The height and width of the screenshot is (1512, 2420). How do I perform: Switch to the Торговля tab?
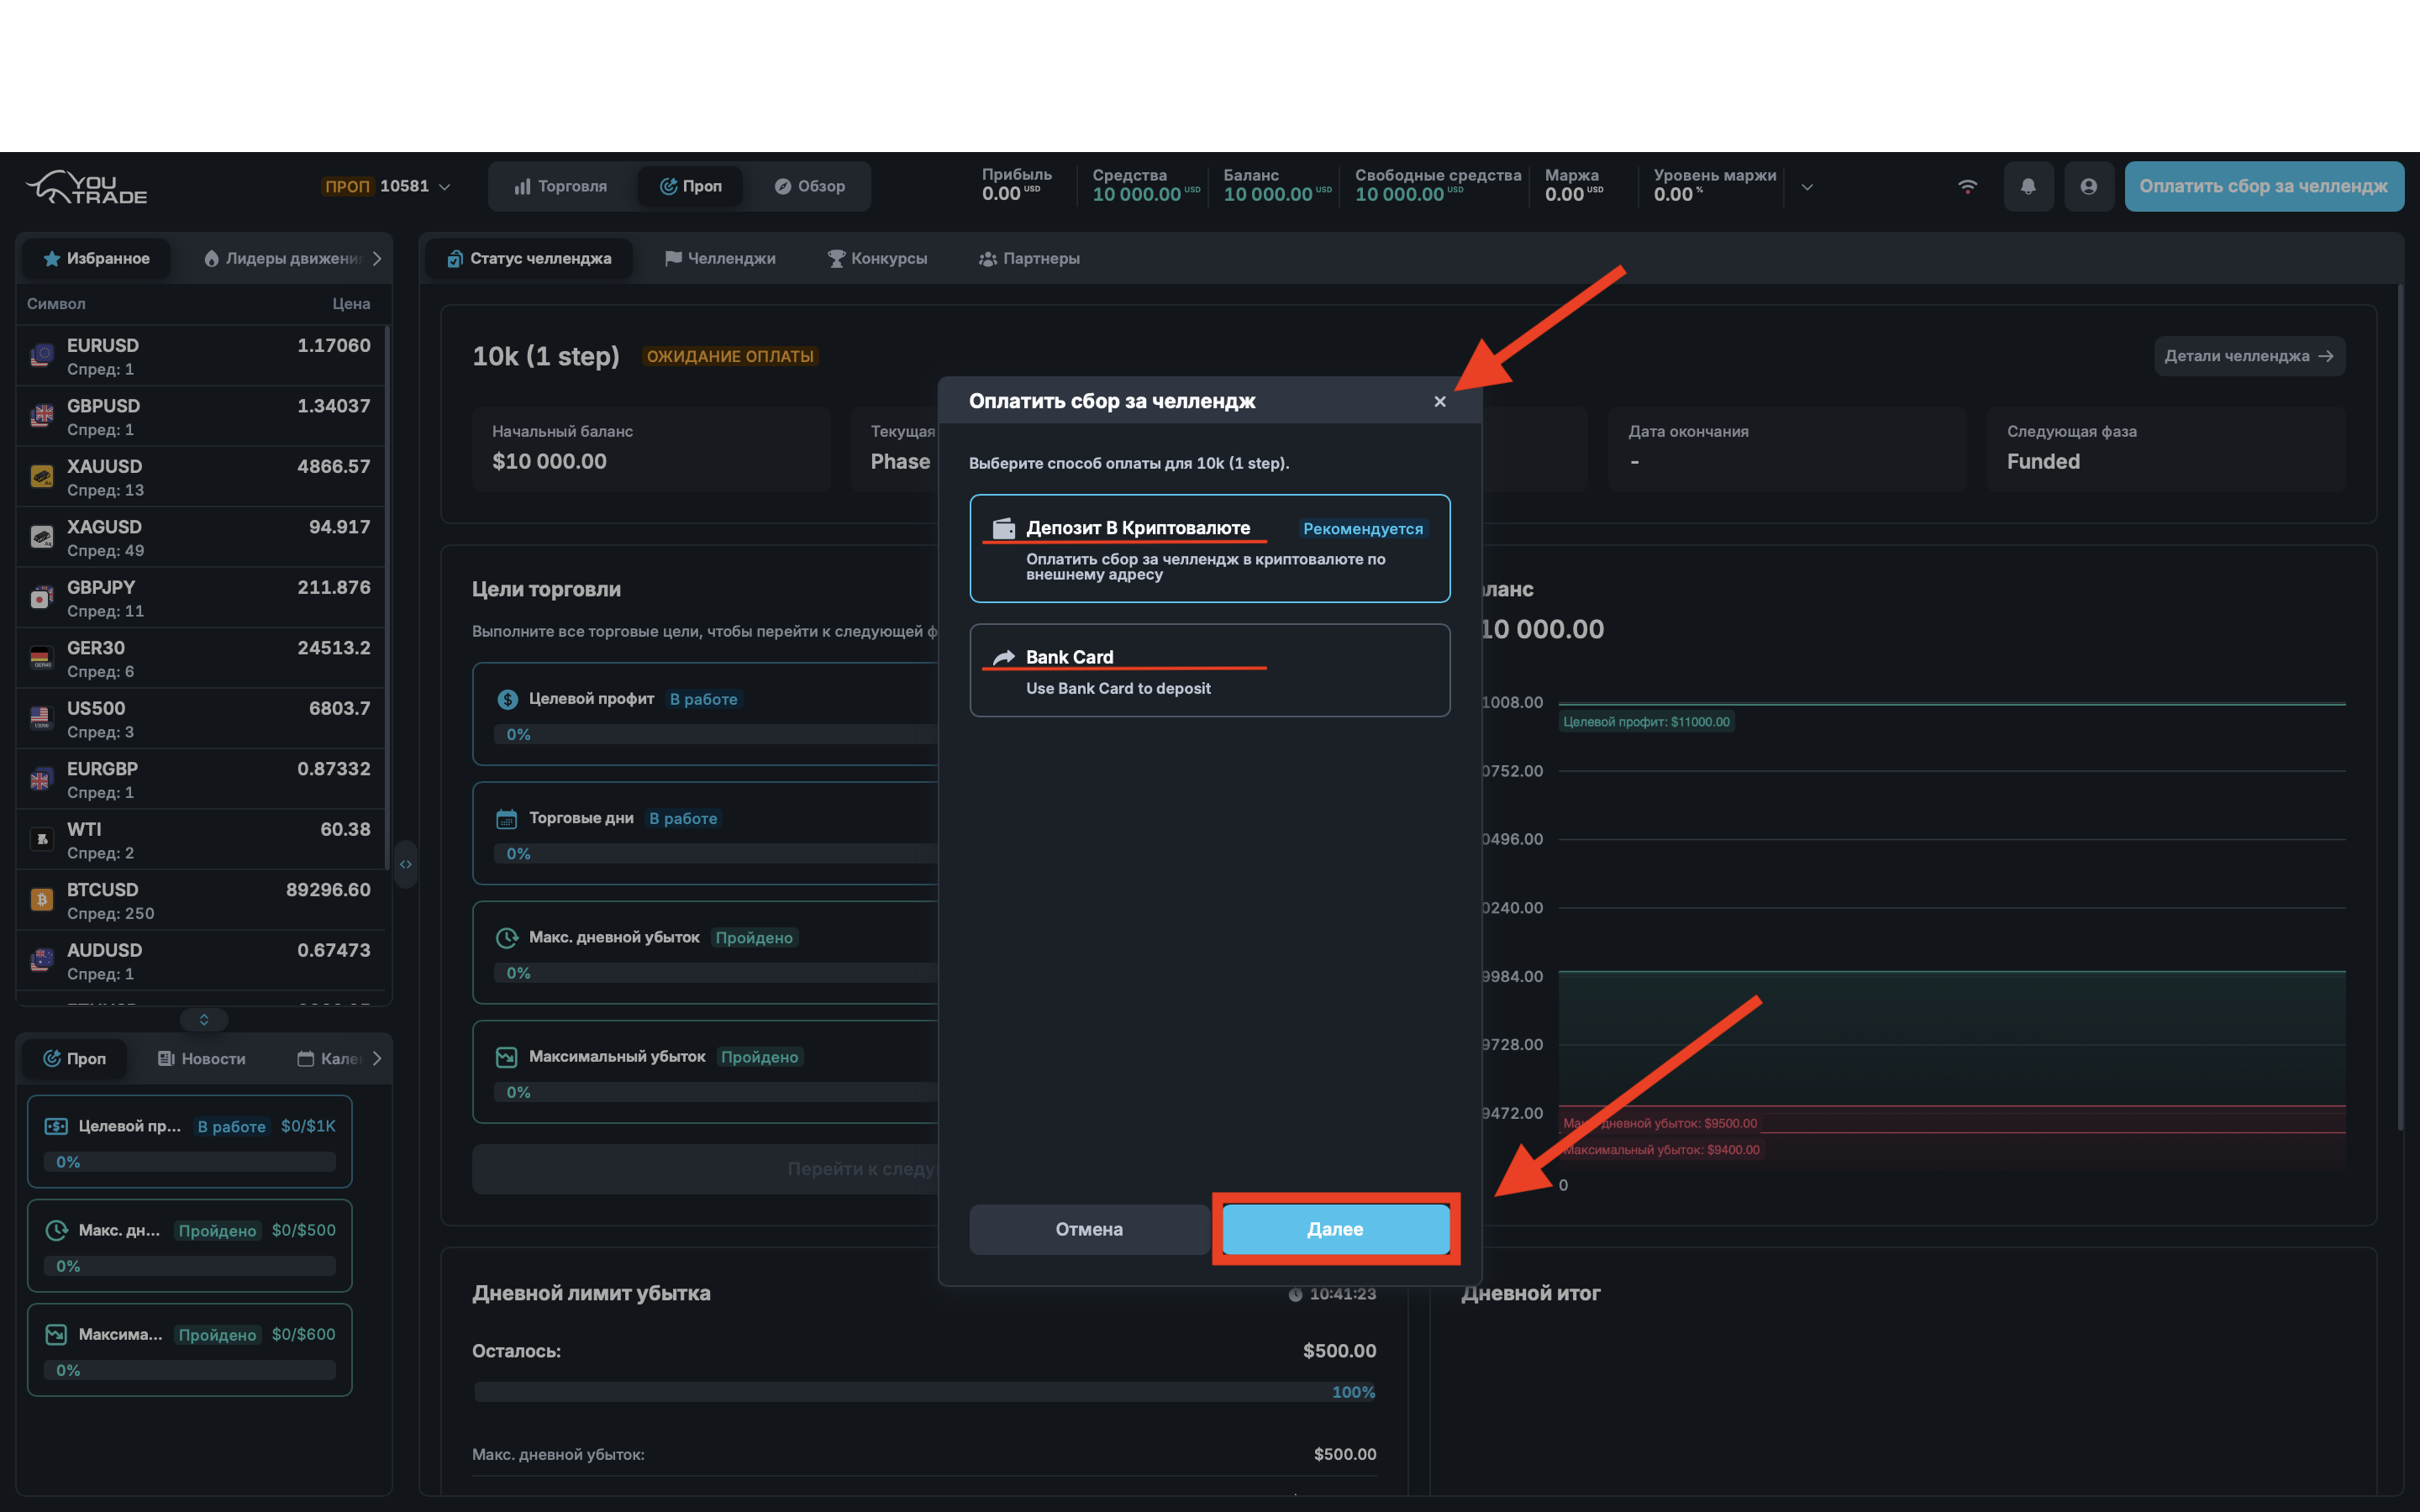(x=561, y=186)
